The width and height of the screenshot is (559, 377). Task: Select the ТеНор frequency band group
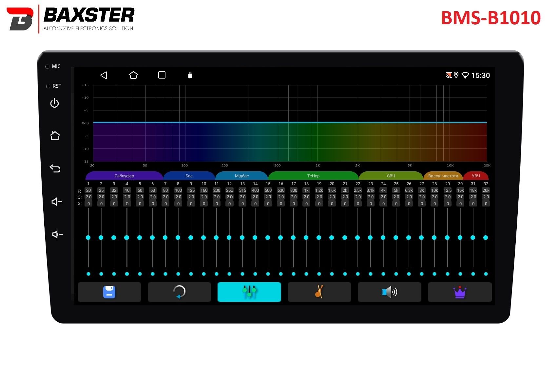click(x=313, y=176)
